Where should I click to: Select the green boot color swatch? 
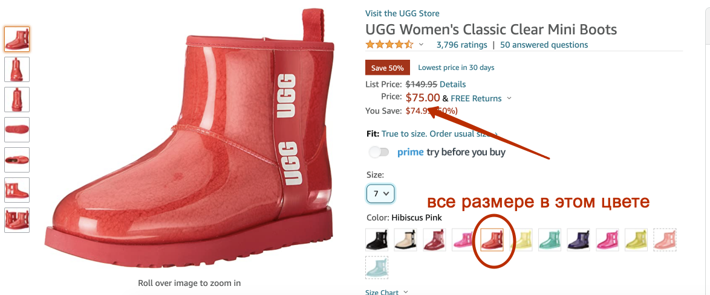[550, 239]
